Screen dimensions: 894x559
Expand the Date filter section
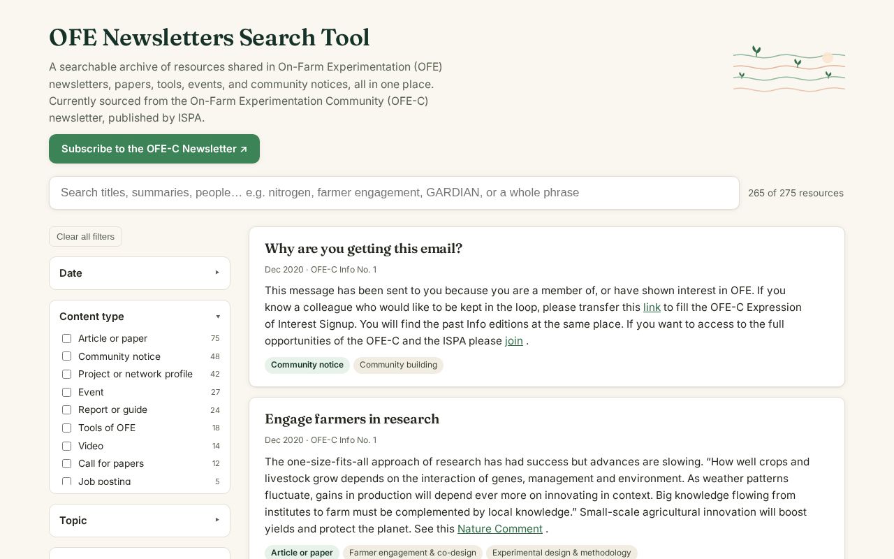pyautogui.click(x=140, y=273)
